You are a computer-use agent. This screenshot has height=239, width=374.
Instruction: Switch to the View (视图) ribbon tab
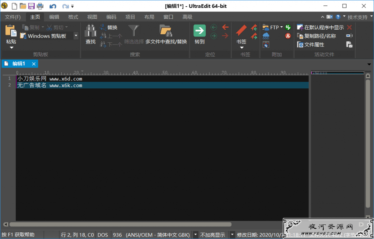(x=92, y=17)
